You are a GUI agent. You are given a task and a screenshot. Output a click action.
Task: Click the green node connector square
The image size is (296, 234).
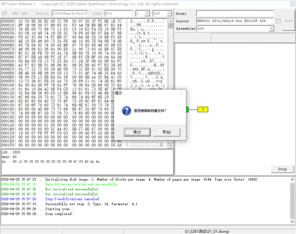(187, 109)
